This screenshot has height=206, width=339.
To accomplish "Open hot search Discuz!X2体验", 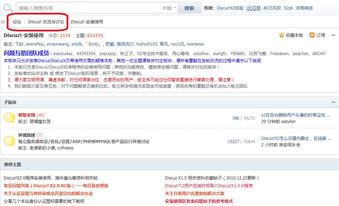I will click(230, 8).
